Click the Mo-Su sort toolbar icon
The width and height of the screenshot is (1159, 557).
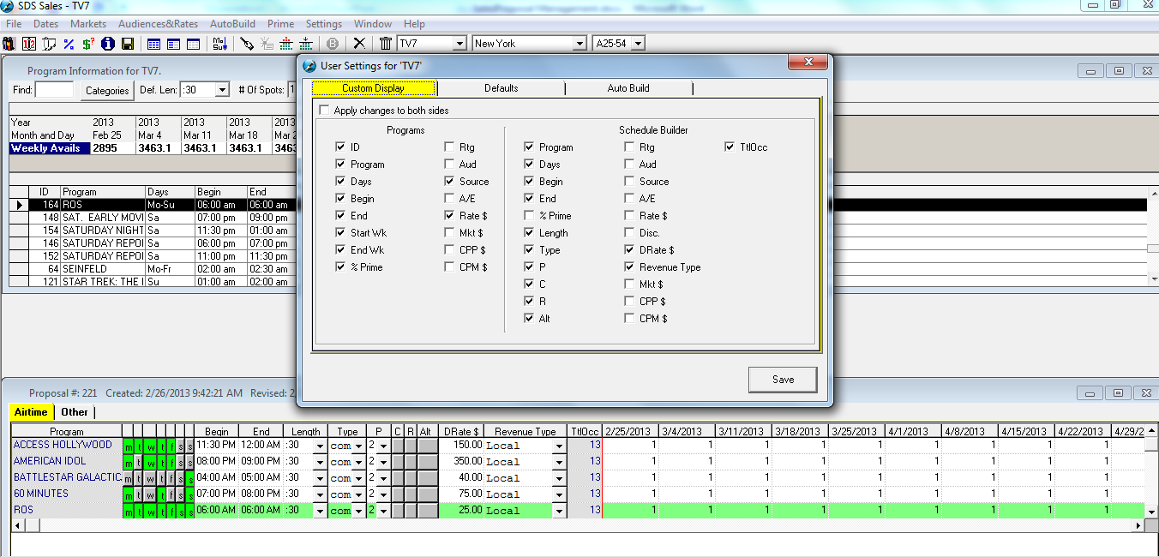pyautogui.click(x=219, y=44)
